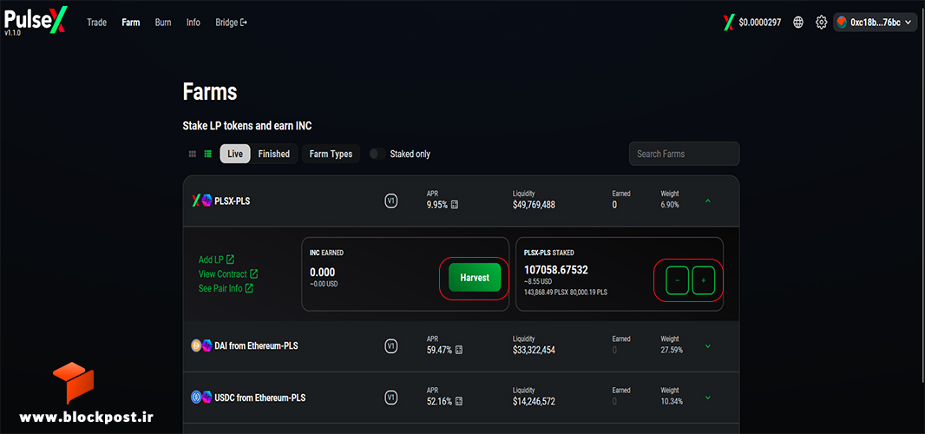Open the language globe icon
925x434 pixels.
click(x=798, y=23)
